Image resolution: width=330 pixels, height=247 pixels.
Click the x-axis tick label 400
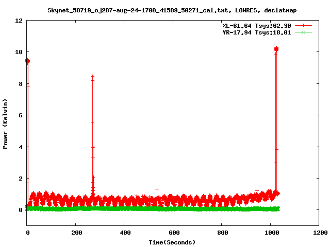(x=125, y=233)
